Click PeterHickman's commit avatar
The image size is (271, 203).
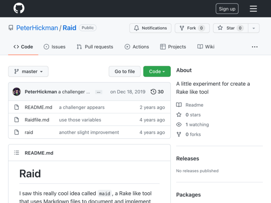[17, 92]
